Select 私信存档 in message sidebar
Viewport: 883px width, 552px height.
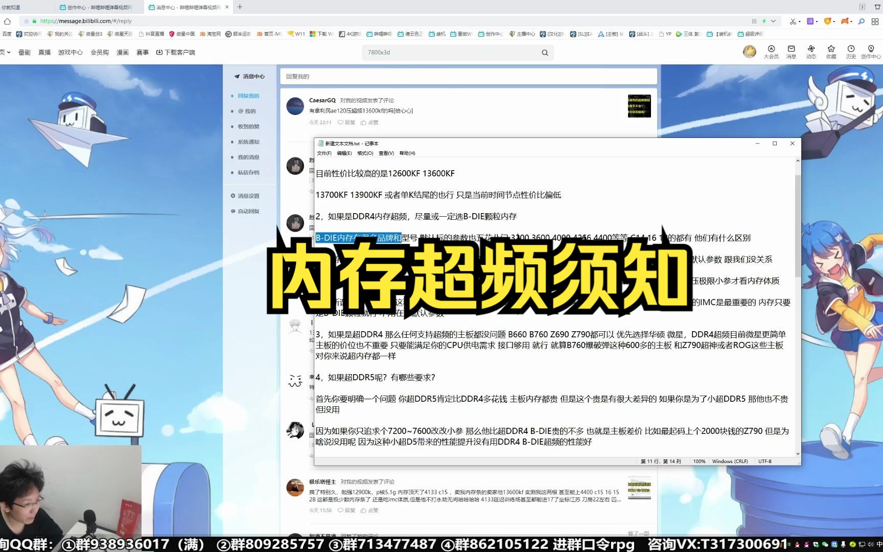[x=248, y=173]
